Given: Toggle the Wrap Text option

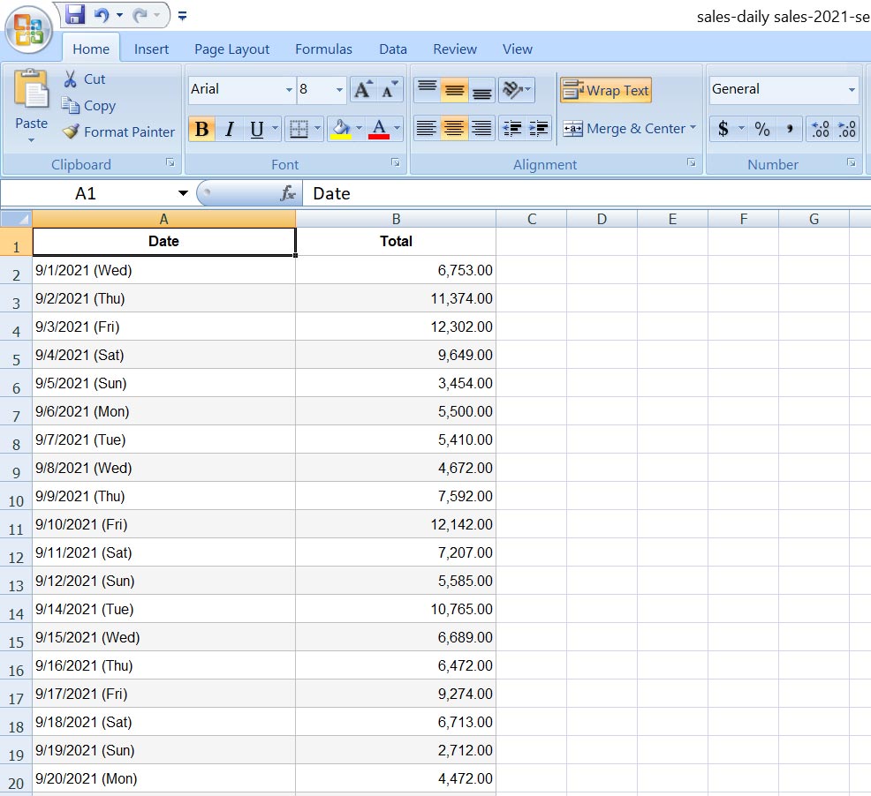Looking at the screenshot, I should [606, 90].
